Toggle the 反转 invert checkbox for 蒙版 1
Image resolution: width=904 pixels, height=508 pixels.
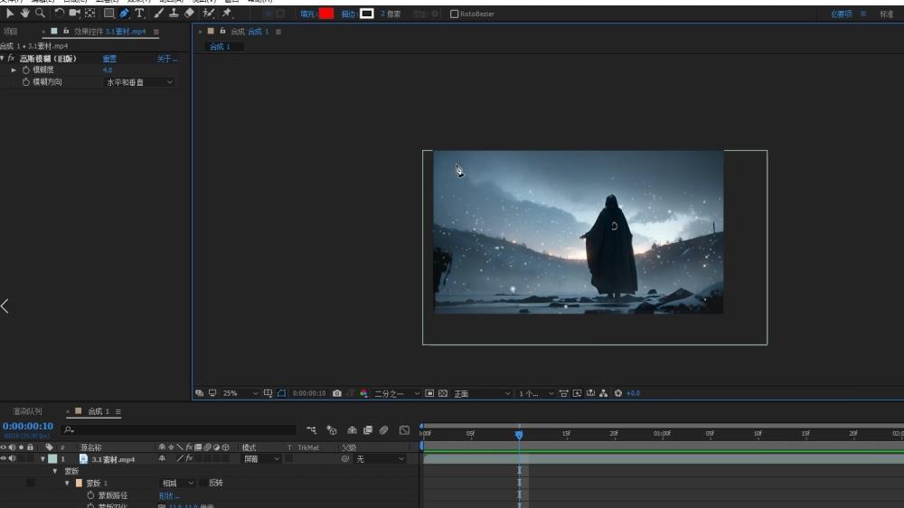[203, 484]
